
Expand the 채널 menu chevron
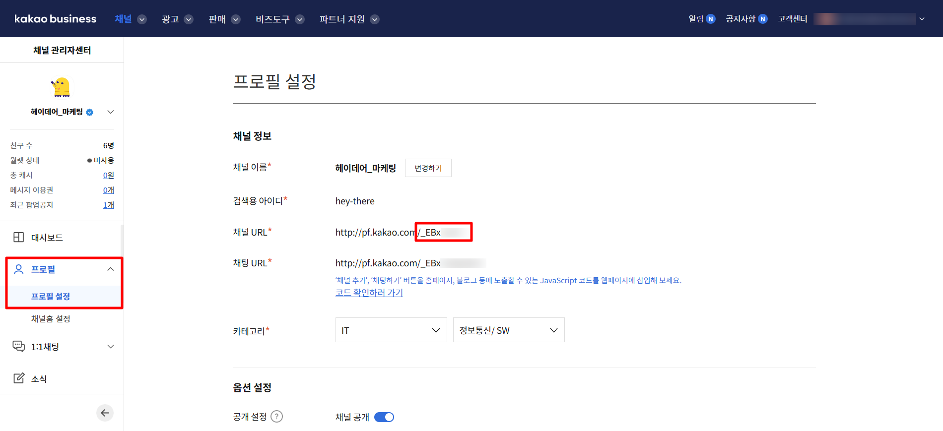click(142, 19)
